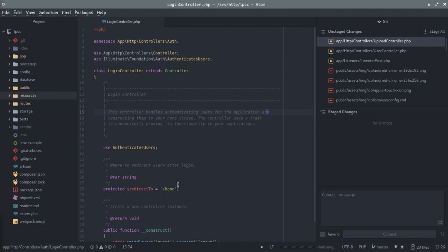Select the LoginController.php tab
The height and width of the screenshot is (252, 448).
point(121,22)
